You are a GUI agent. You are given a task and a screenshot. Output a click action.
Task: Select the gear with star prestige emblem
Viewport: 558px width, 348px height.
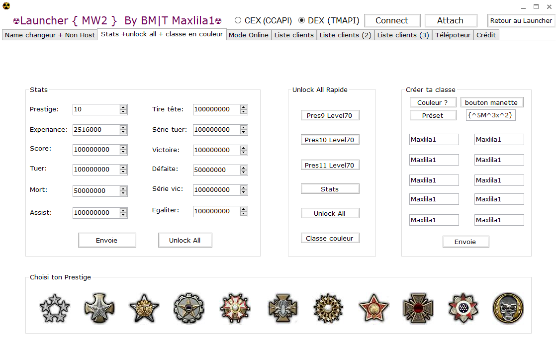tap(188, 308)
